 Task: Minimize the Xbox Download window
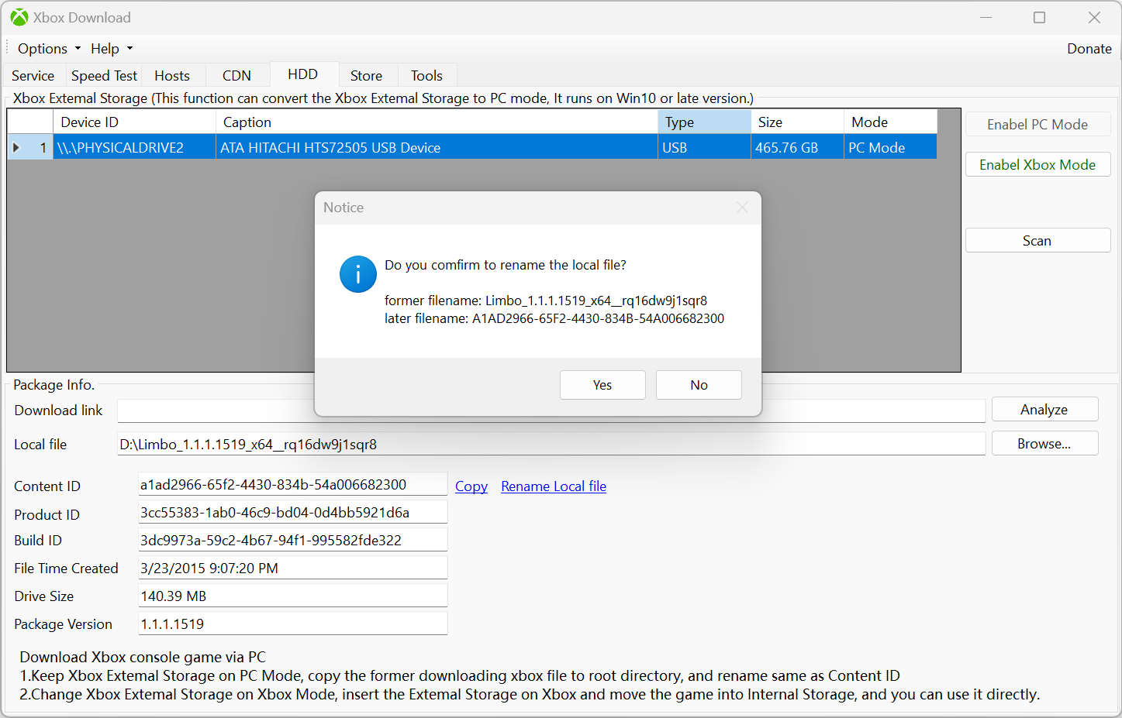pos(986,17)
